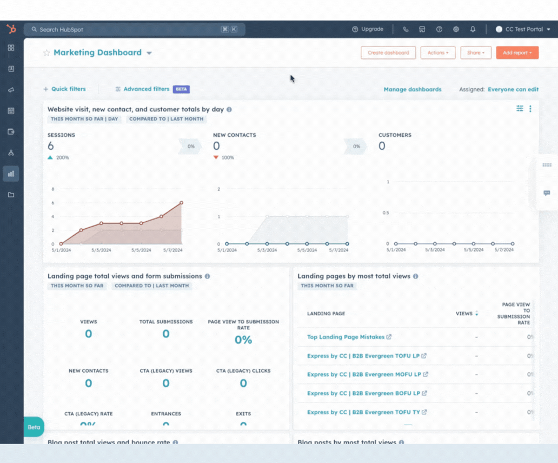
Task: Open the help question mark icon
Action: pos(439,29)
